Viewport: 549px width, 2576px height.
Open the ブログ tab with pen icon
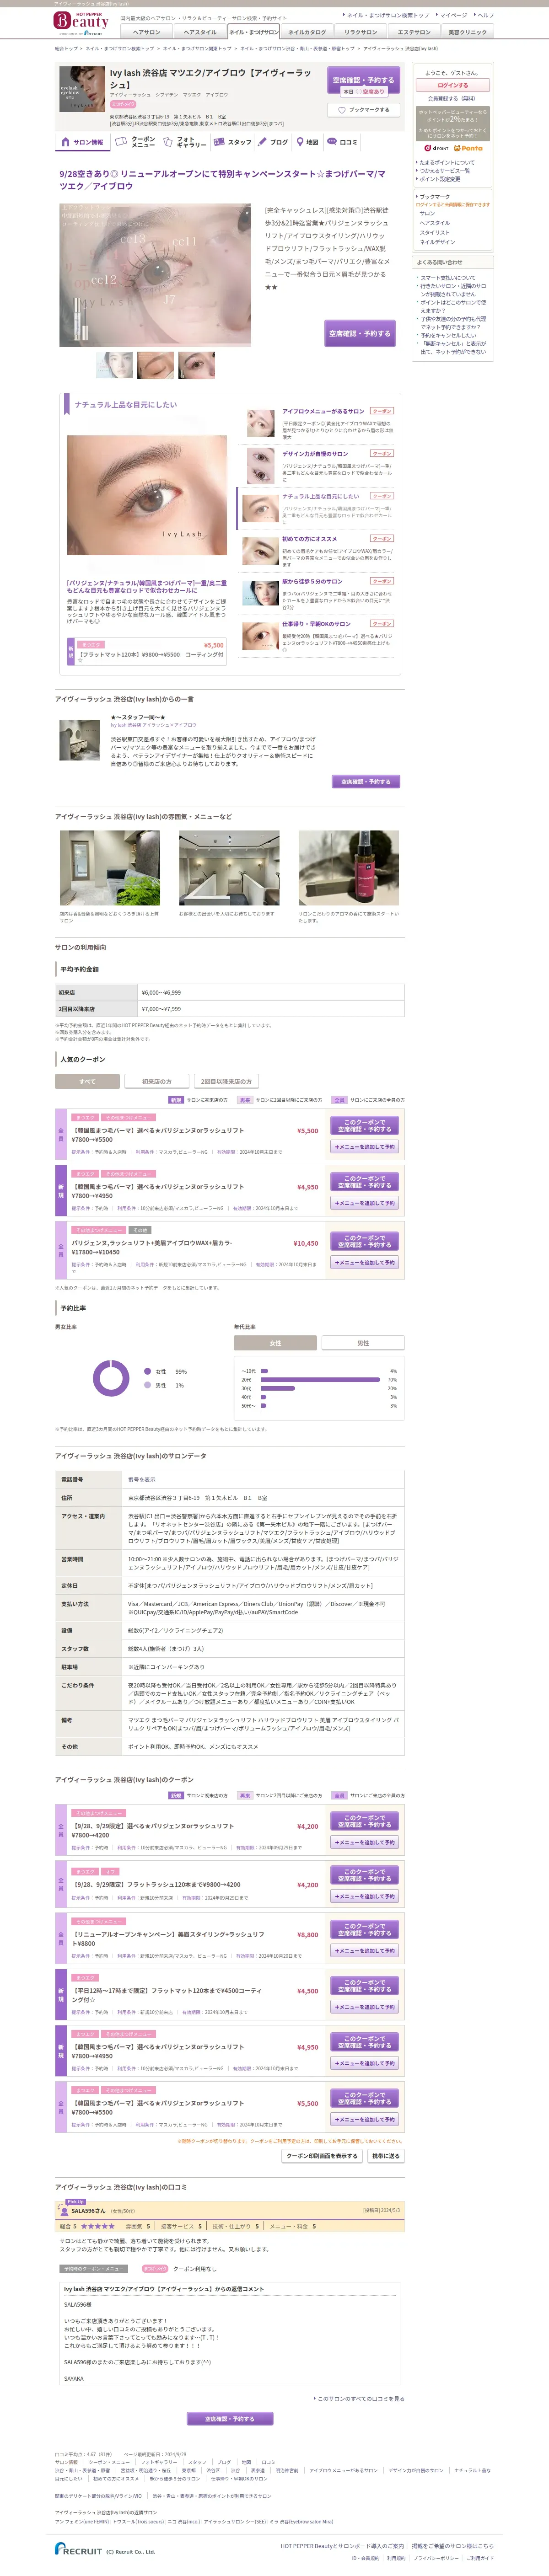[x=273, y=142]
